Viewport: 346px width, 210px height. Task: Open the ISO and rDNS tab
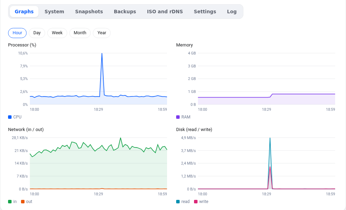165,12
